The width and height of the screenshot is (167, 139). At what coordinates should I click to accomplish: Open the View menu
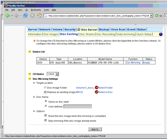click(20, 10)
